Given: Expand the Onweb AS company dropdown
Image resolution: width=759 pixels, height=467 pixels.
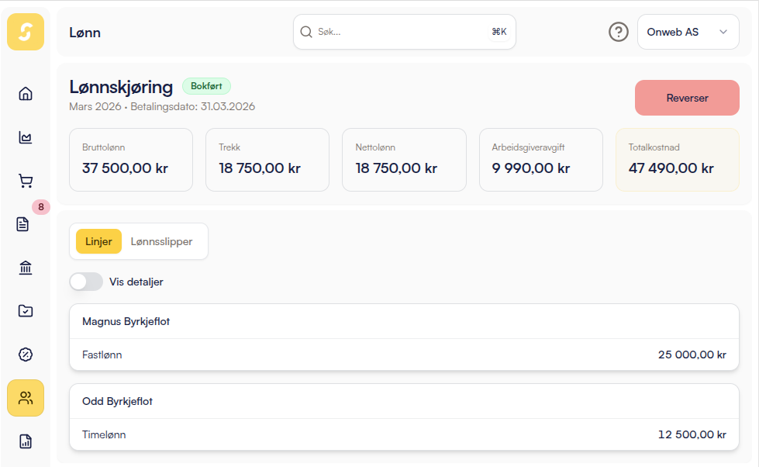Looking at the screenshot, I should point(688,32).
